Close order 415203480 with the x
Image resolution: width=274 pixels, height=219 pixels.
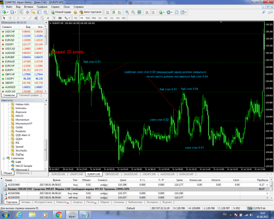[271, 184]
